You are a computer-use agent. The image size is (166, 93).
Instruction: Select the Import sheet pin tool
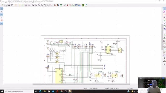point(164,50)
